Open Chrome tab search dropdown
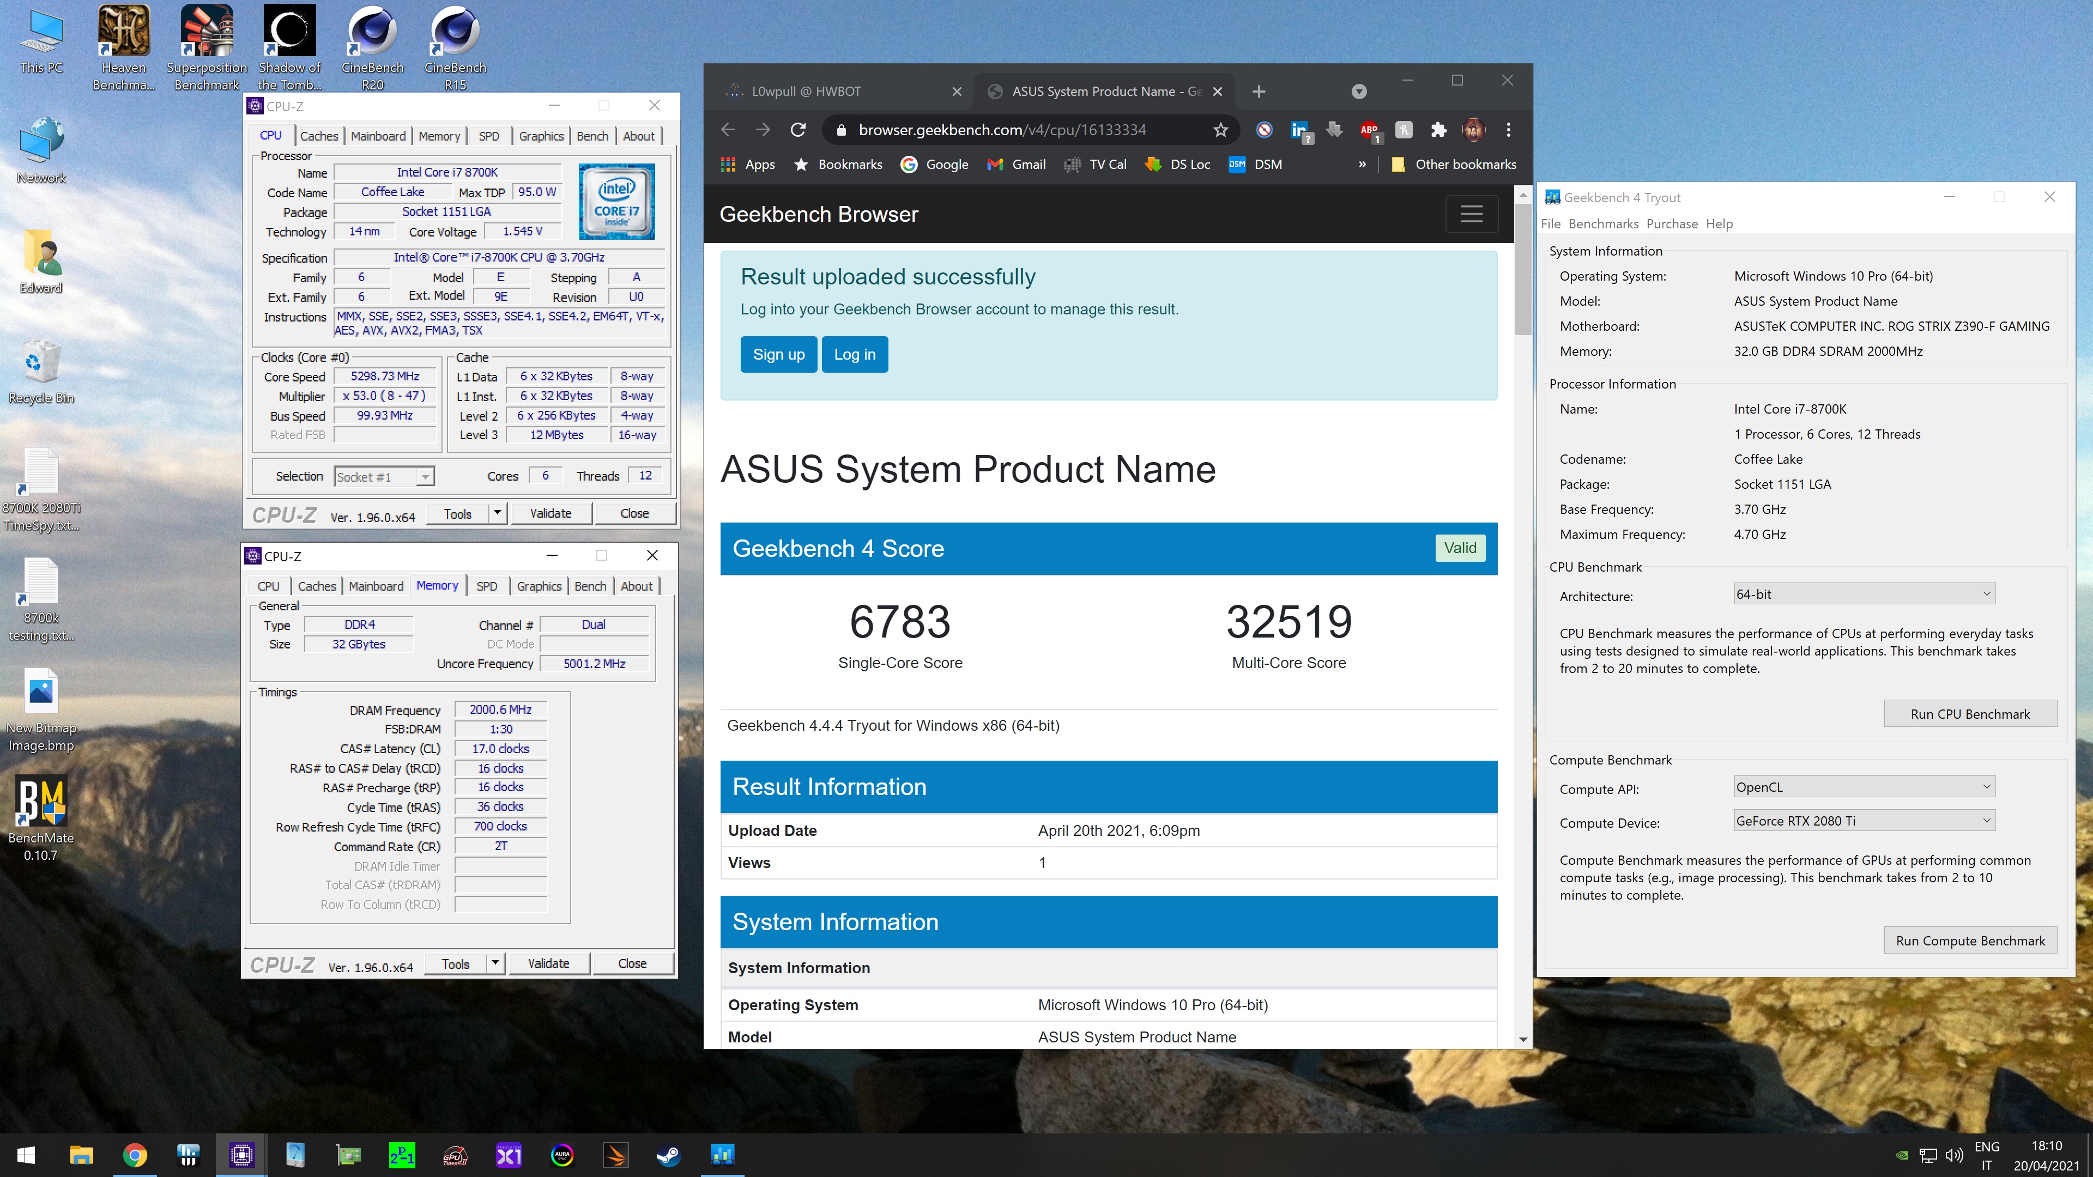 (x=1358, y=92)
